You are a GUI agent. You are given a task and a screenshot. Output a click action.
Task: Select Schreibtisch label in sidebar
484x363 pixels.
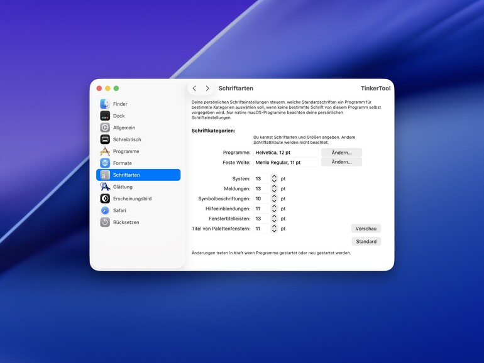point(127,139)
